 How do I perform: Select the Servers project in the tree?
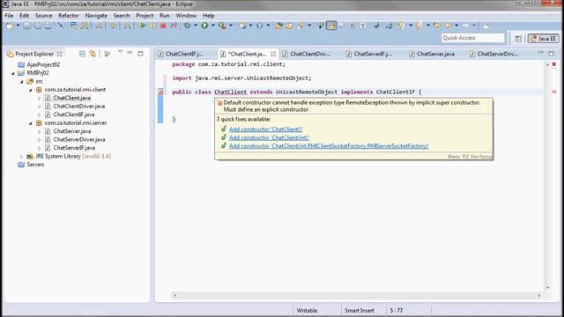35,165
